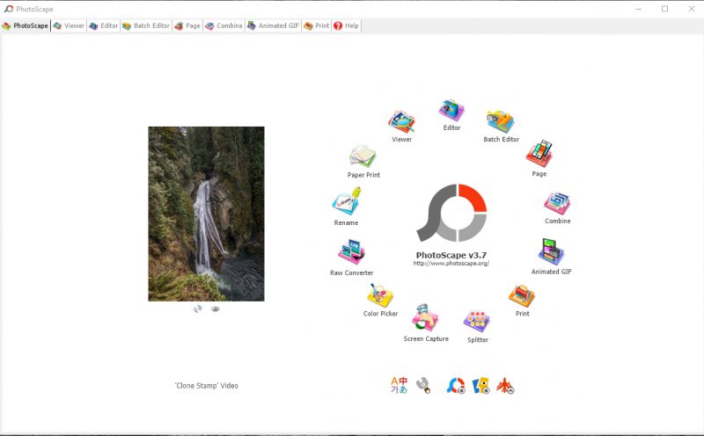Open the Batch Editor circle icon
This screenshot has height=436, width=704.
[501, 121]
